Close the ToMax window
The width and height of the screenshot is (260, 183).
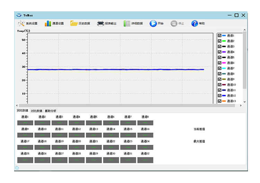[243, 15]
